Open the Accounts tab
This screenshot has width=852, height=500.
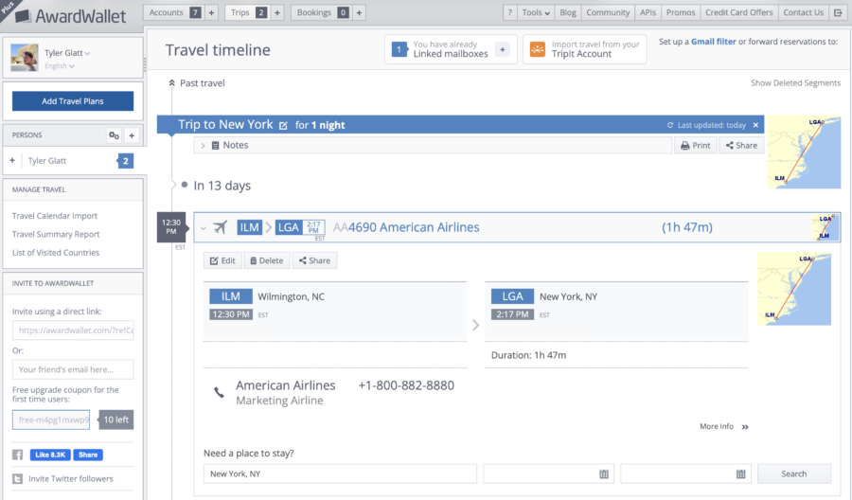click(x=173, y=12)
